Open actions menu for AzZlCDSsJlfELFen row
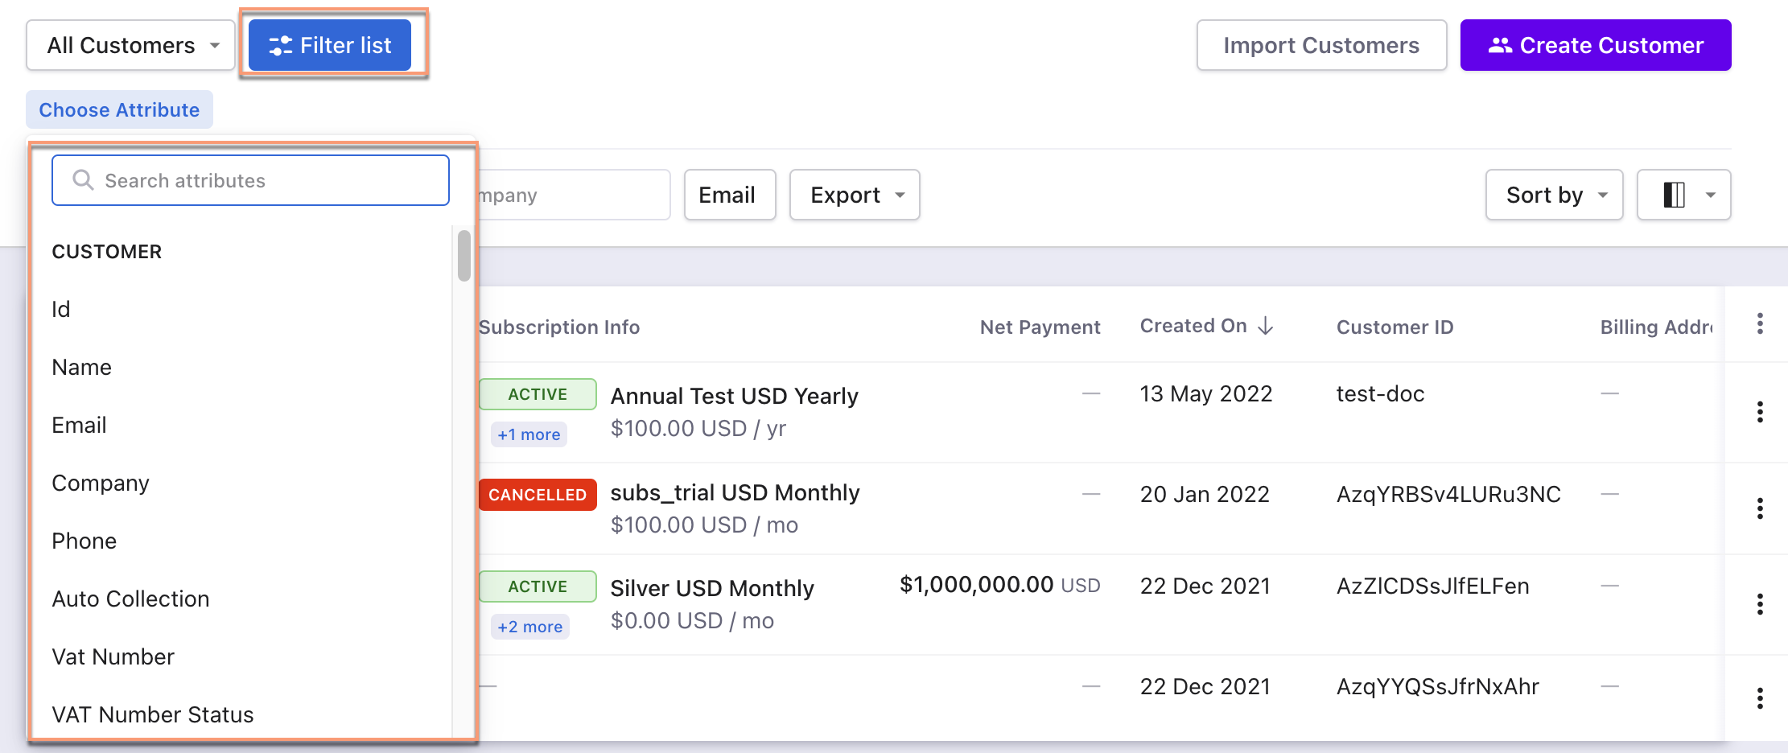 [x=1760, y=604]
